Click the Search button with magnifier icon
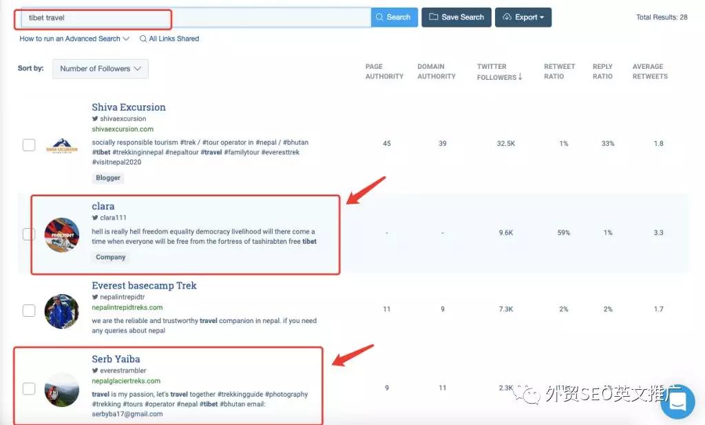 394,17
